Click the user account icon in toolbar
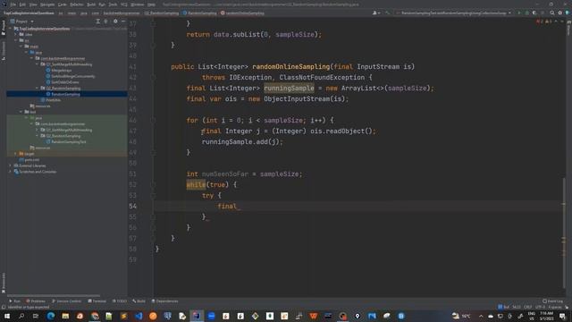The width and height of the screenshot is (572, 322). 375,13
